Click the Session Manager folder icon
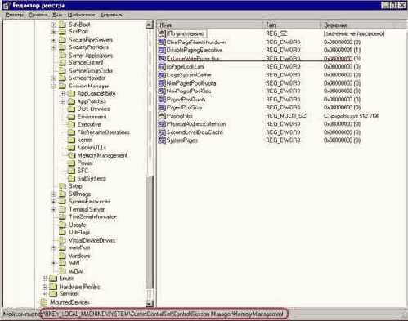 62,86
